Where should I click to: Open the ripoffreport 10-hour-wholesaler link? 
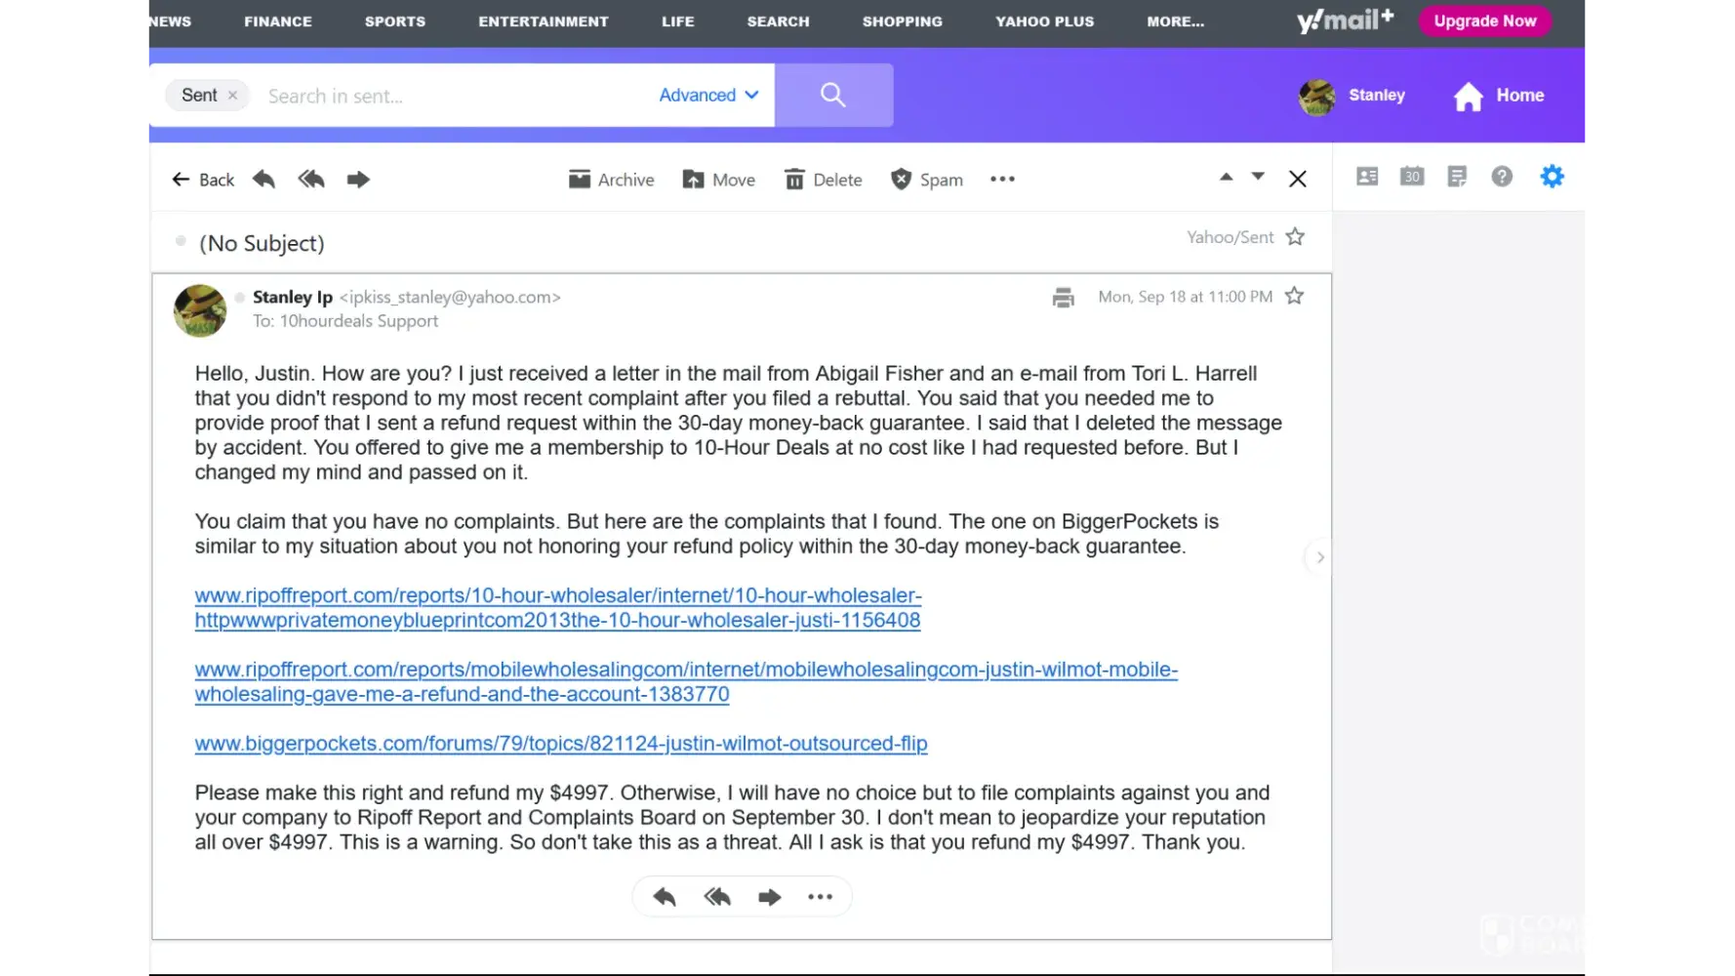pyautogui.click(x=558, y=607)
